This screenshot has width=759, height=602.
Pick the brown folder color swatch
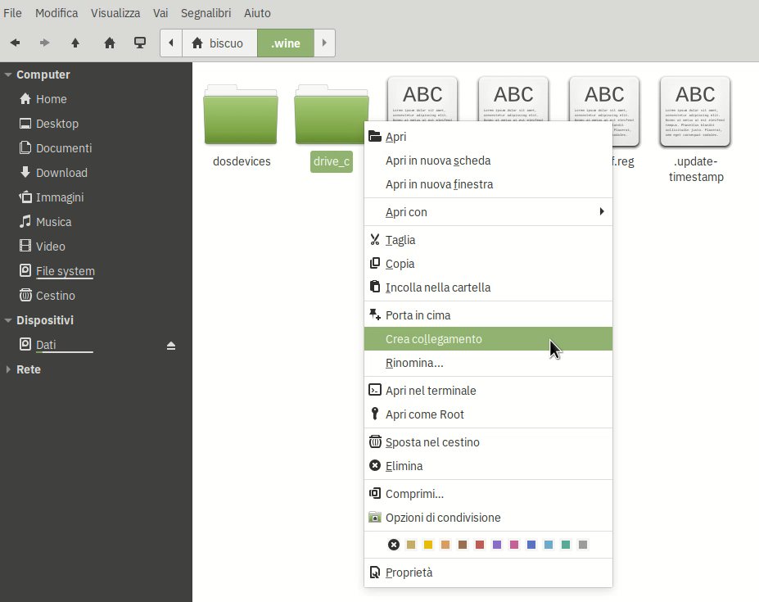(x=463, y=545)
